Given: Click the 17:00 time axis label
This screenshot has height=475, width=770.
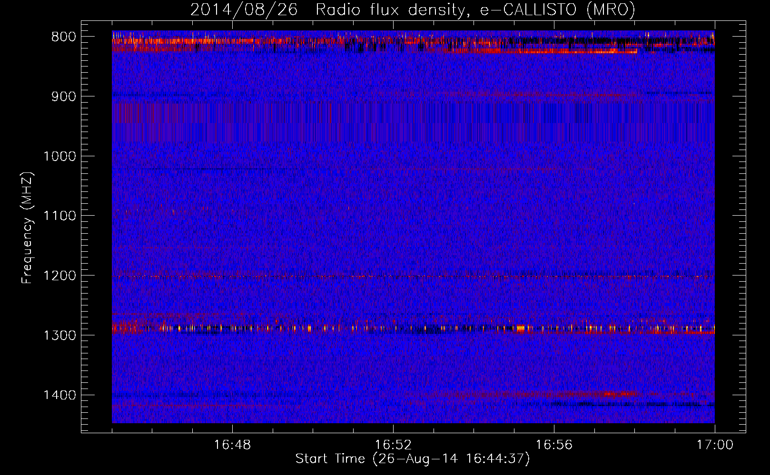Looking at the screenshot, I should coord(715,445).
